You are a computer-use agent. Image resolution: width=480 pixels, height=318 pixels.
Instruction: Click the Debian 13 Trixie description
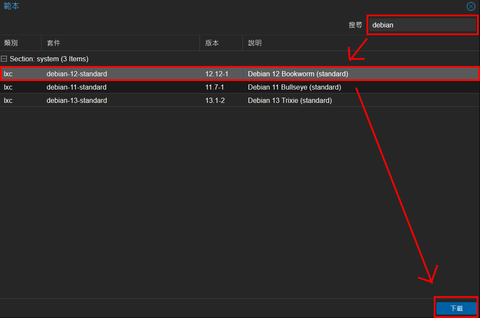click(x=289, y=100)
